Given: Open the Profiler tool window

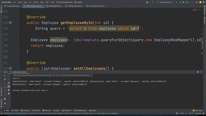Looking at the screenshot, I should [36, 111].
